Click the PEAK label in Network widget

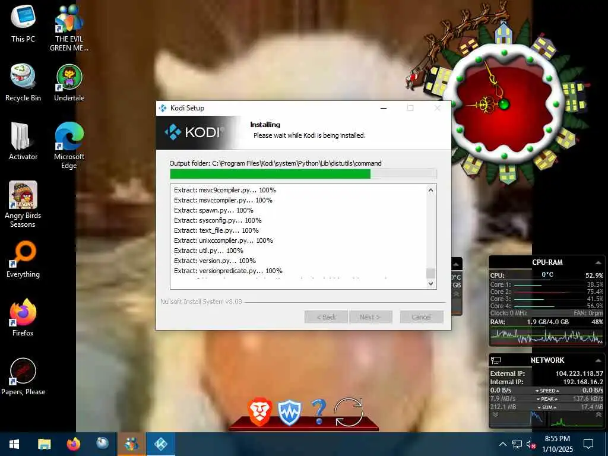547,399
